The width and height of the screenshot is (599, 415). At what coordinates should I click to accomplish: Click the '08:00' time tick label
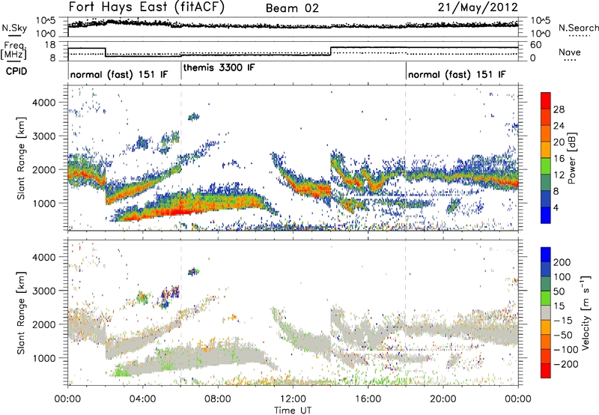pos(218,399)
